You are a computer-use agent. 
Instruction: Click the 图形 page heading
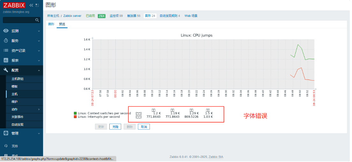point(51,5)
